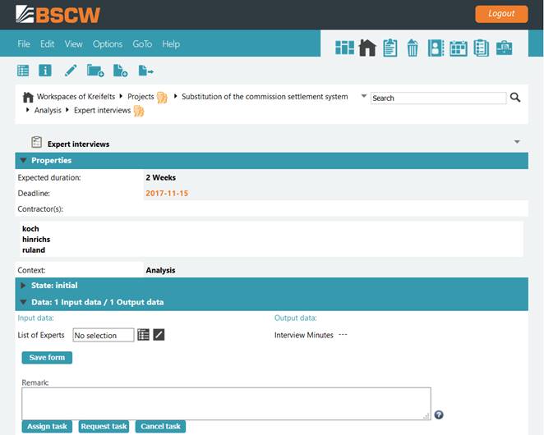Open the briefcase icon
This screenshot has width=544, height=435.
tap(503, 48)
